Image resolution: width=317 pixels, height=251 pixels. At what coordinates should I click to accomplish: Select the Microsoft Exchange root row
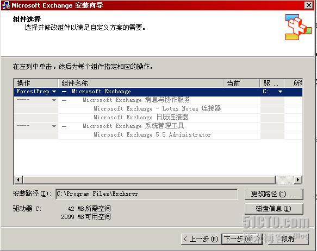point(158,92)
